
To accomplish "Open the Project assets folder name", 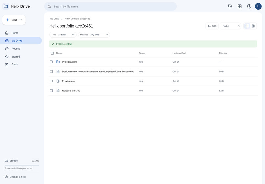I will (x=70, y=62).
